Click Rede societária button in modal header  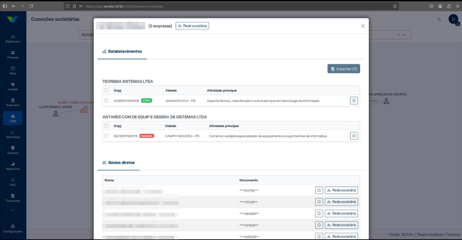[x=192, y=26]
